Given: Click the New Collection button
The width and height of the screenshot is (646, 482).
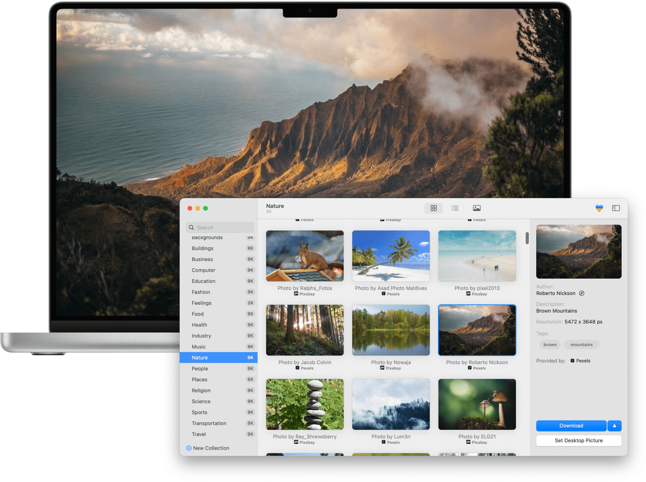Looking at the screenshot, I should tap(207, 448).
